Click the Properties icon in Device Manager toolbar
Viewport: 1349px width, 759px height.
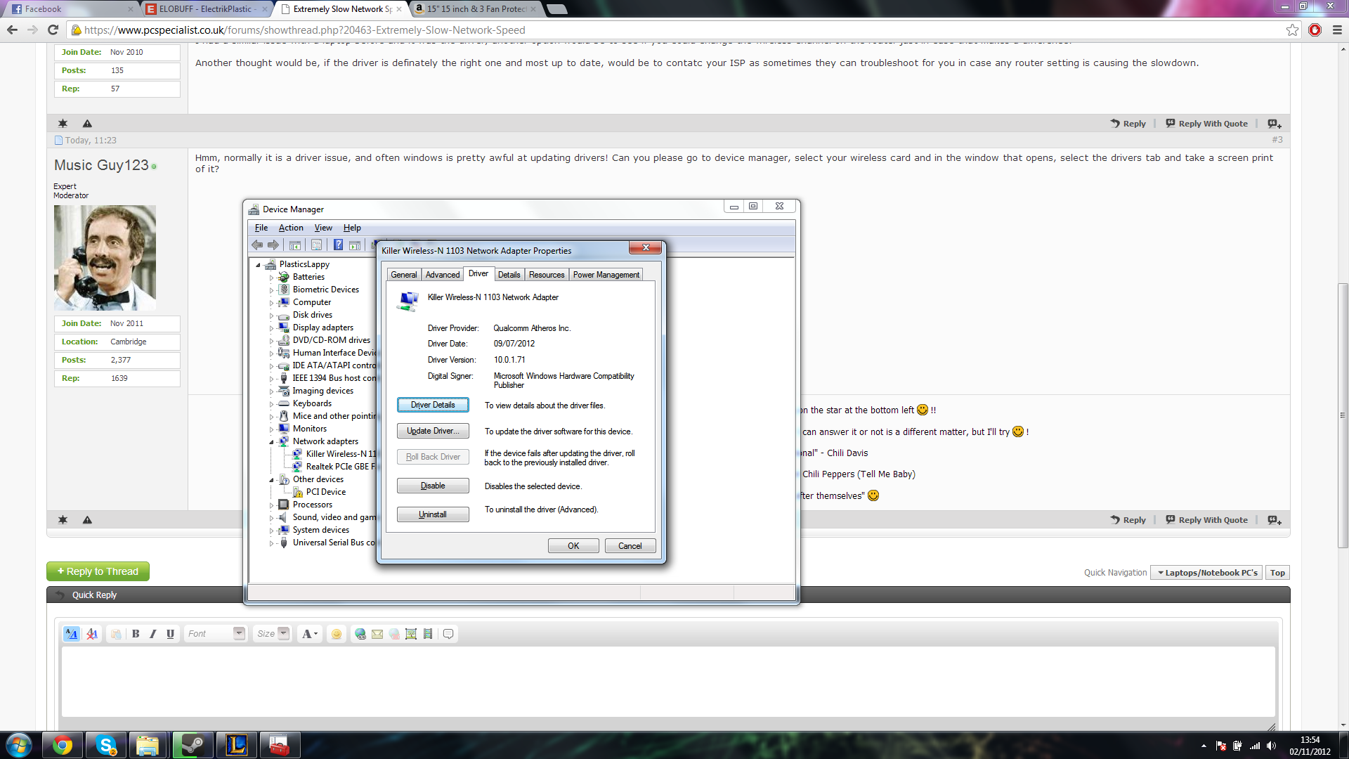tap(316, 245)
